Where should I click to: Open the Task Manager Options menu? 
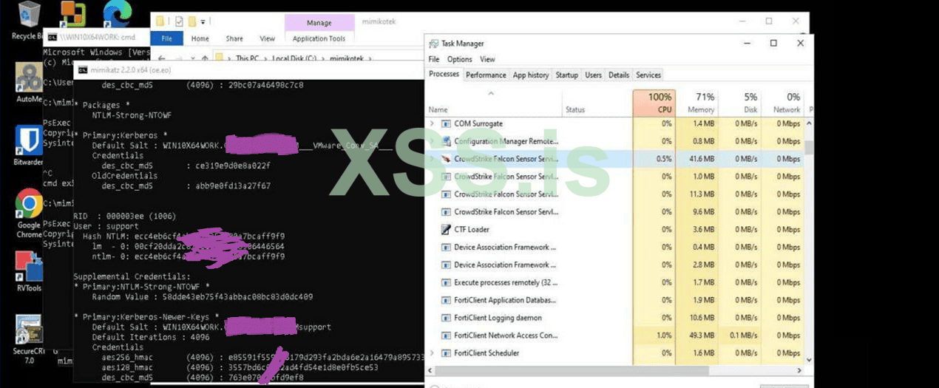pyautogui.click(x=459, y=59)
